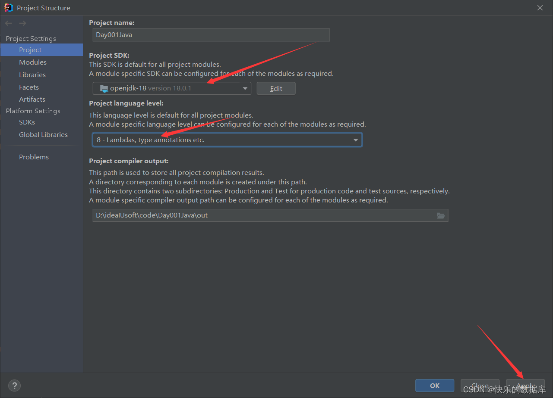Focus the Project name field
Screen dimensions: 553x398
pyautogui.click(x=212, y=35)
